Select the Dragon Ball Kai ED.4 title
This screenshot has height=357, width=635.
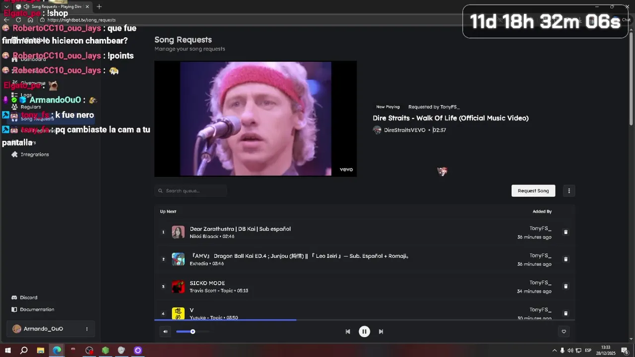(299, 256)
